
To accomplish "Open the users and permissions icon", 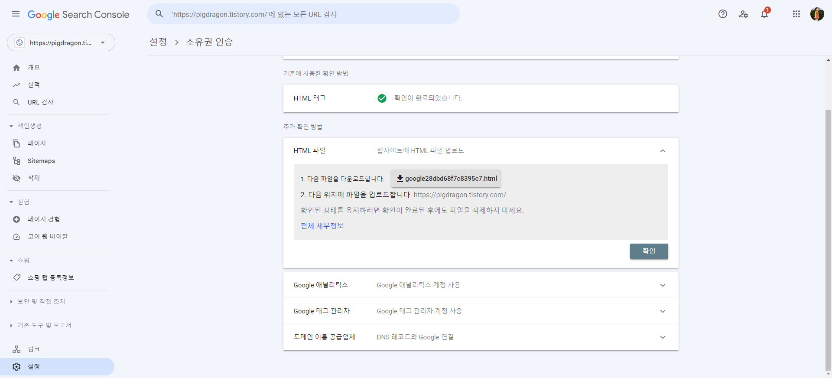I will pyautogui.click(x=744, y=14).
